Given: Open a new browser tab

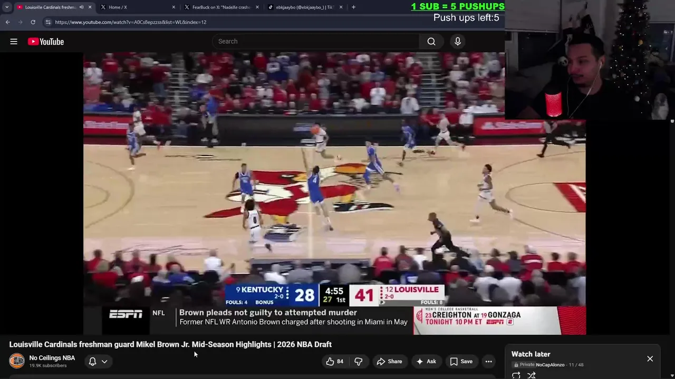Looking at the screenshot, I should (x=353, y=7).
